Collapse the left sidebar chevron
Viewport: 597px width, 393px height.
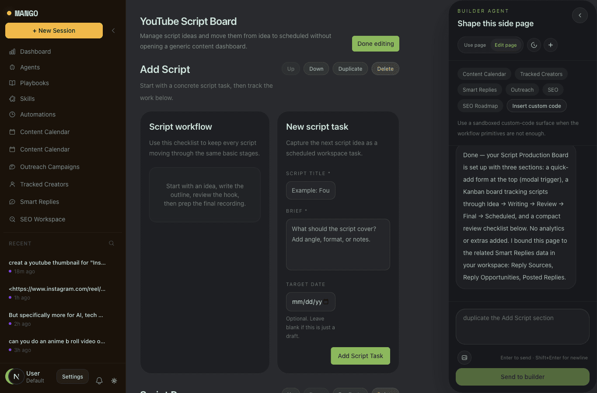[x=113, y=31]
